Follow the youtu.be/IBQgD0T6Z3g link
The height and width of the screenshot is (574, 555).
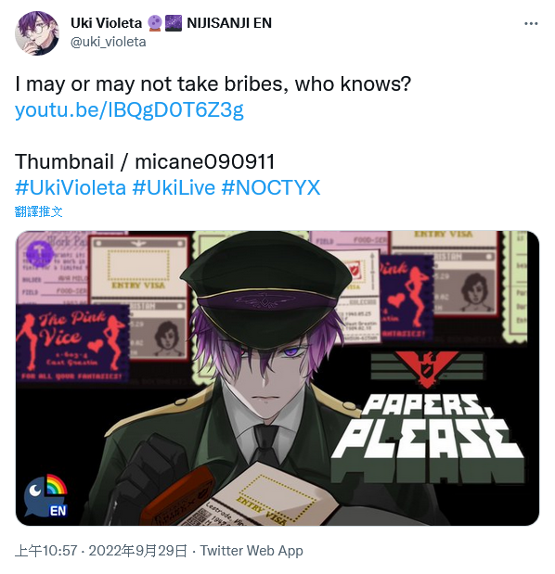pyautogui.click(x=129, y=109)
